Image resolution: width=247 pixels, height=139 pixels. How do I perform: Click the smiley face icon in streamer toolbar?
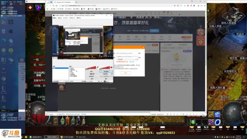coord(170,37)
